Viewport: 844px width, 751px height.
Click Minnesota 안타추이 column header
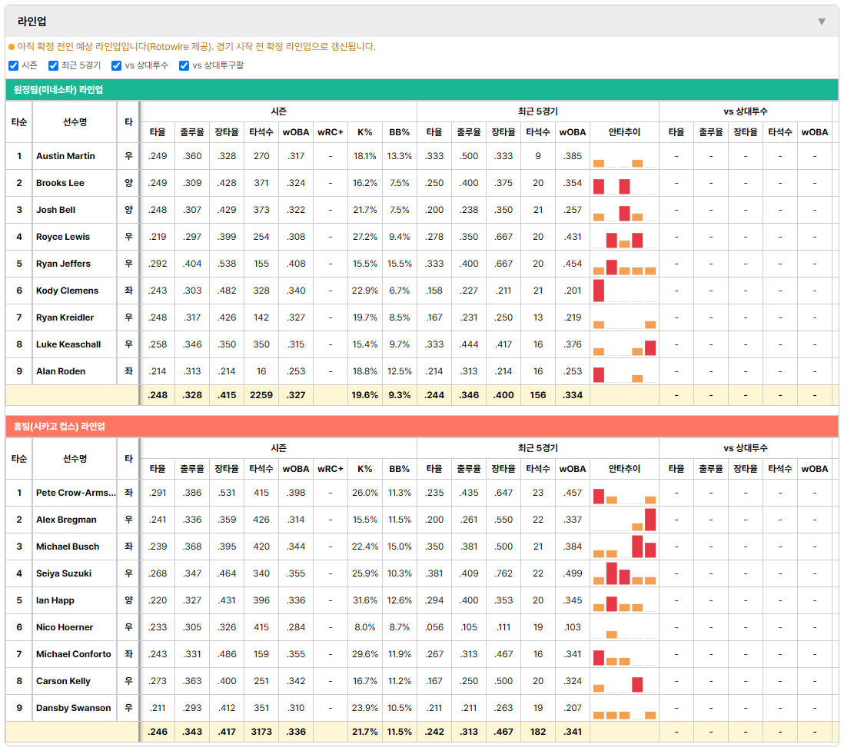point(624,132)
